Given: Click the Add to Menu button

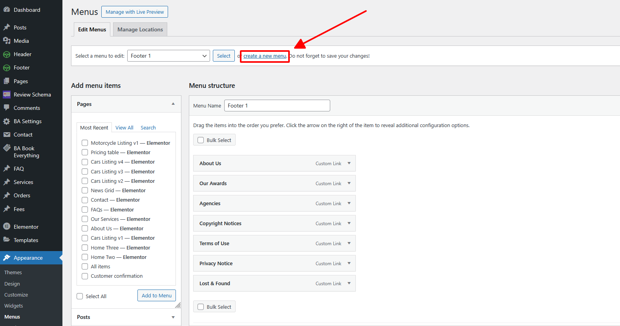Looking at the screenshot, I should (x=157, y=295).
